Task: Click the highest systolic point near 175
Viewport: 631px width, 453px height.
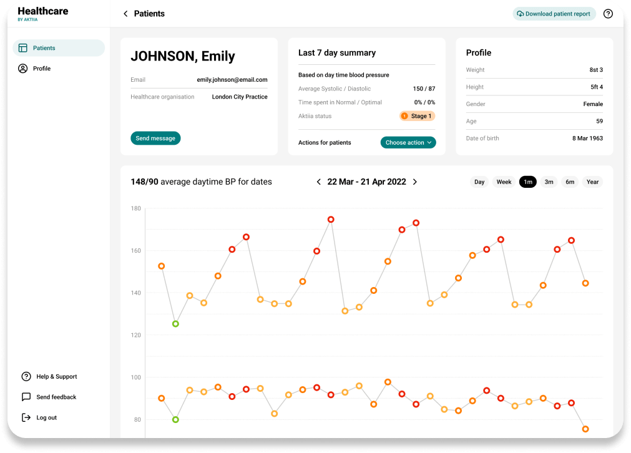Action: tap(331, 219)
